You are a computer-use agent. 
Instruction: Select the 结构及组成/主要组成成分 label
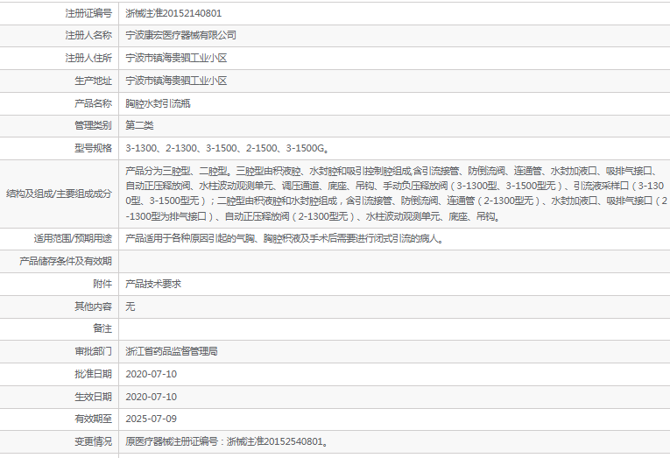tap(59, 194)
